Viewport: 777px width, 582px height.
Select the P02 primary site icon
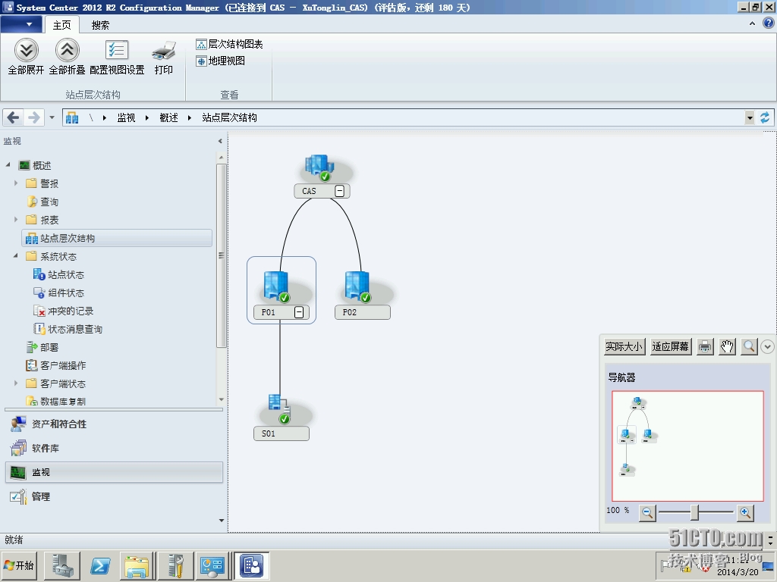[x=358, y=286]
